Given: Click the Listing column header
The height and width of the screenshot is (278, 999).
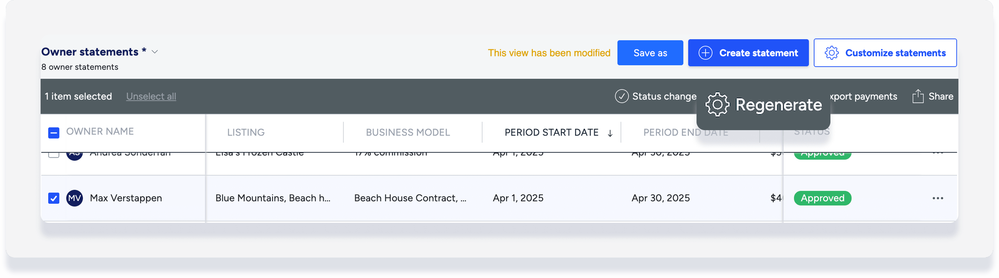Looking at the screenshot, I should click(x=246, y=132).
